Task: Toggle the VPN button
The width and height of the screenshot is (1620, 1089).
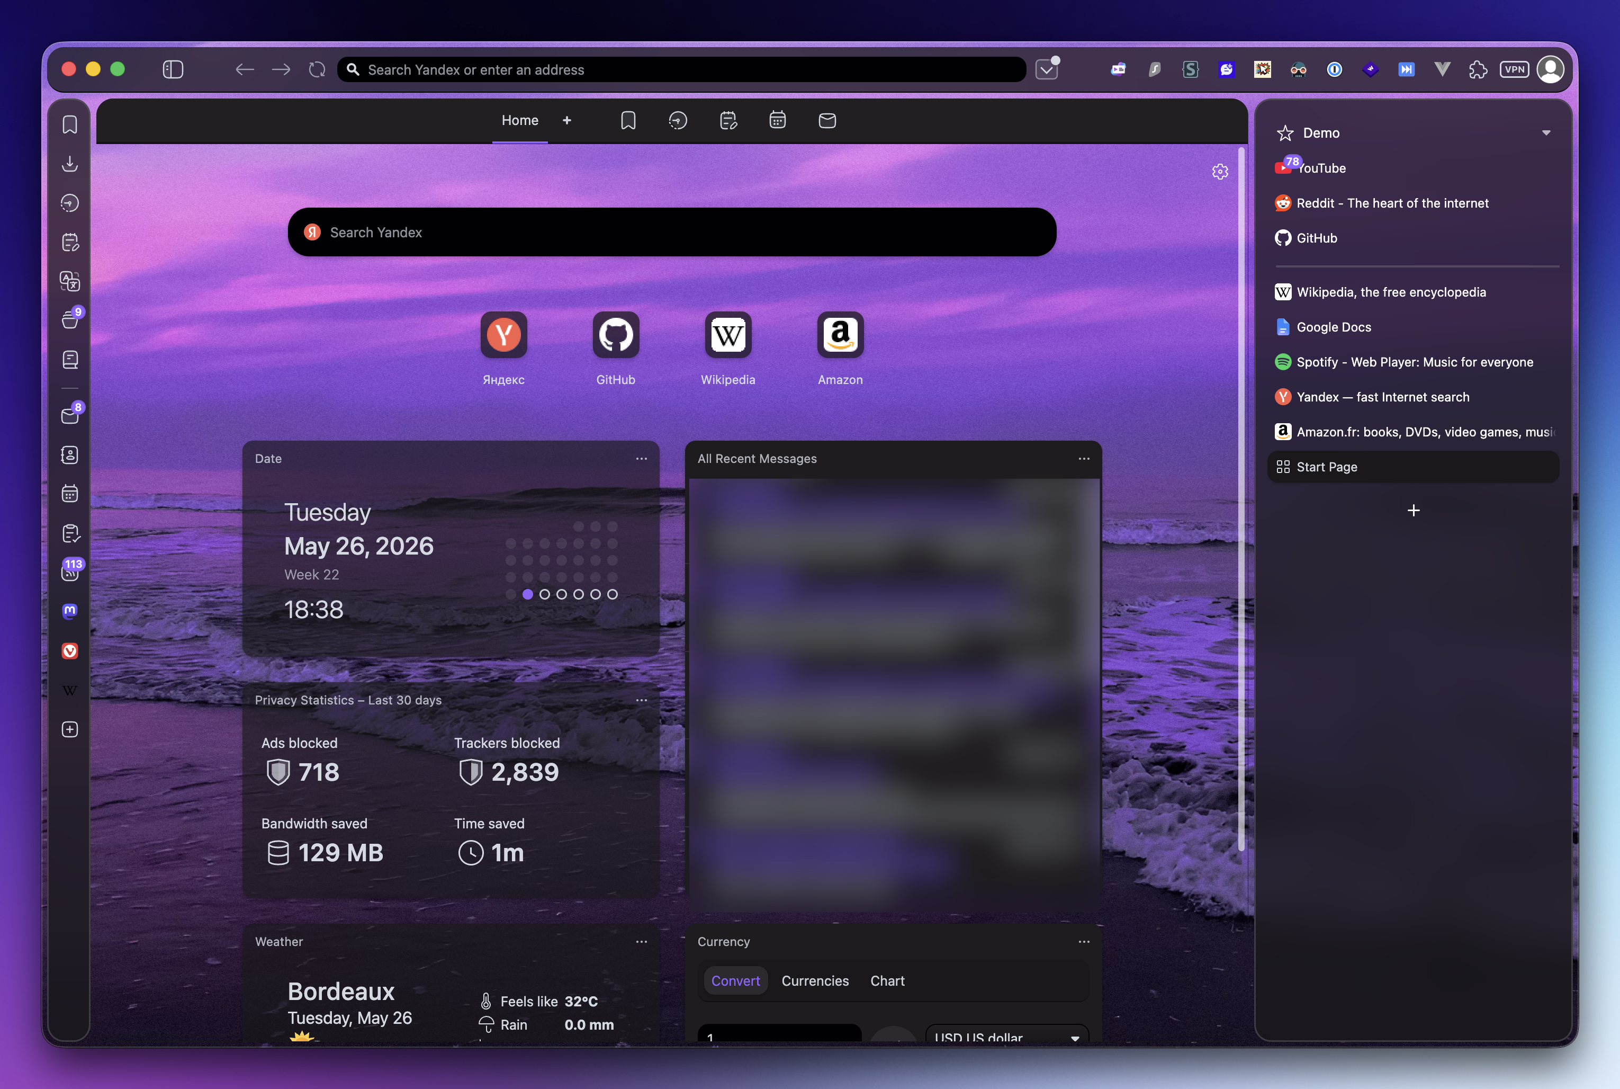Action: click(1515, 69)
